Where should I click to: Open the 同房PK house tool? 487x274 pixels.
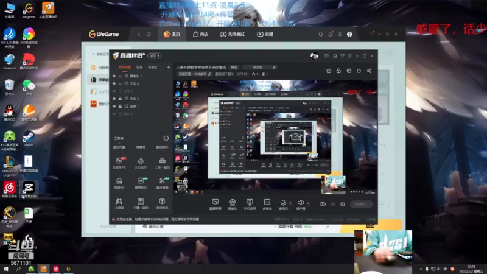point(119,183)
